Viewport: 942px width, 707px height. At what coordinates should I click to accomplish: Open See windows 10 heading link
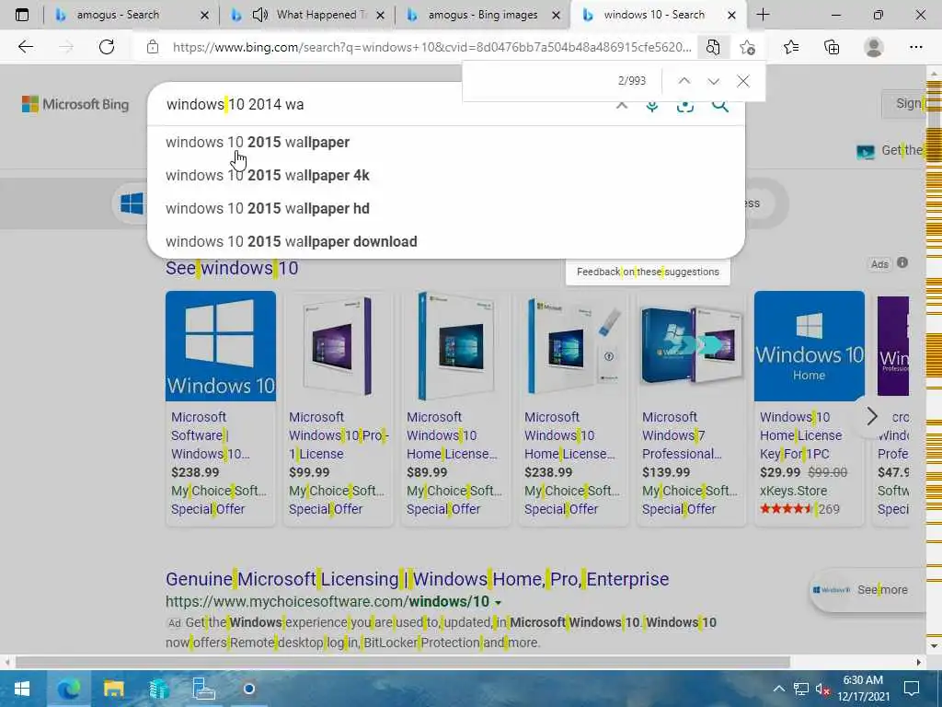coord(232,268)
